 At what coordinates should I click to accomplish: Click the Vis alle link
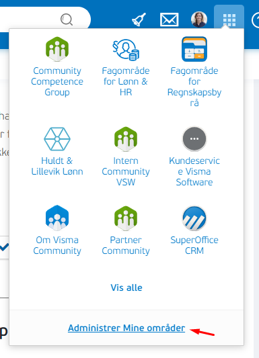point(126,287)
